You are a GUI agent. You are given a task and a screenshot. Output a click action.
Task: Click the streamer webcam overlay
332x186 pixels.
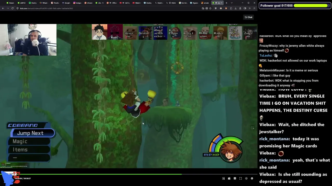pos(28,40)
